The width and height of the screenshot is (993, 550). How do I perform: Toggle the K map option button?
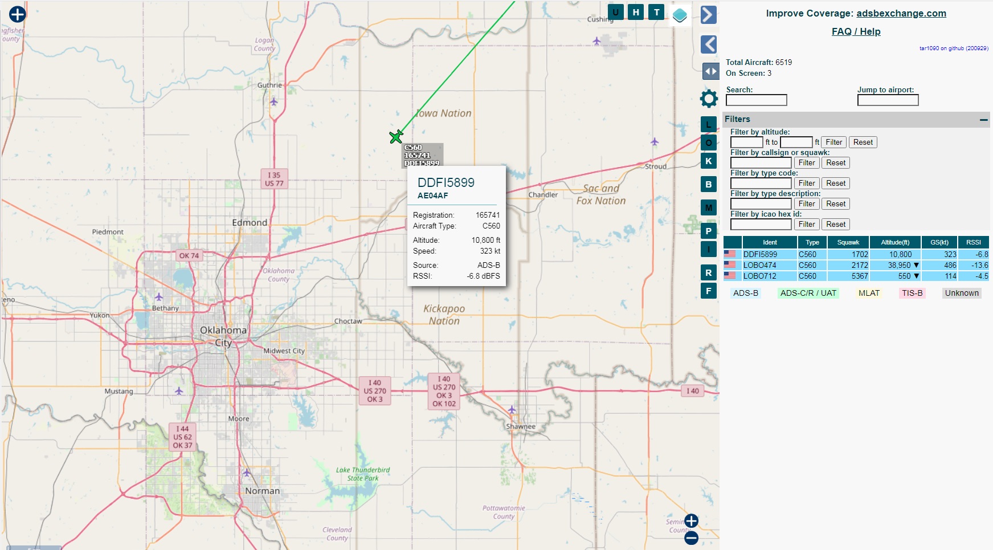708,161
